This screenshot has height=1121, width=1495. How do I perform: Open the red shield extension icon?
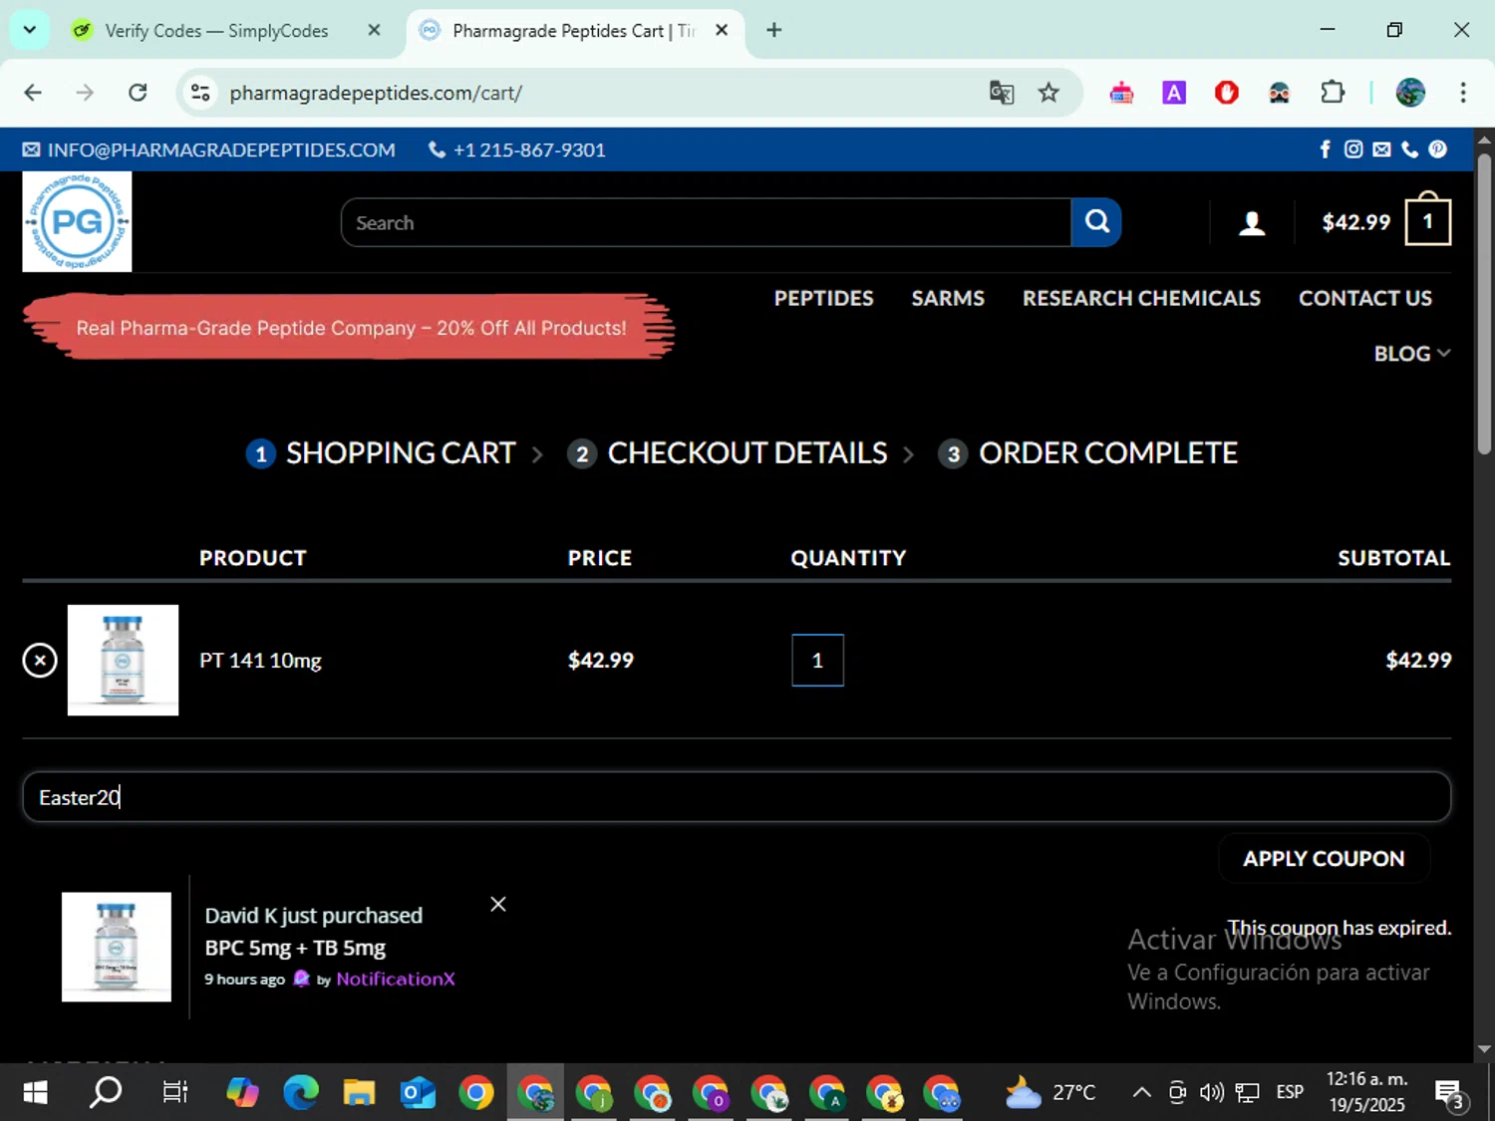pyautogui.click(x=1227, y=93)
